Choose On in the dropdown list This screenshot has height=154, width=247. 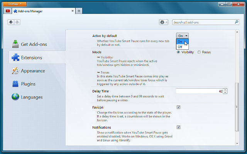click(182, 42)
